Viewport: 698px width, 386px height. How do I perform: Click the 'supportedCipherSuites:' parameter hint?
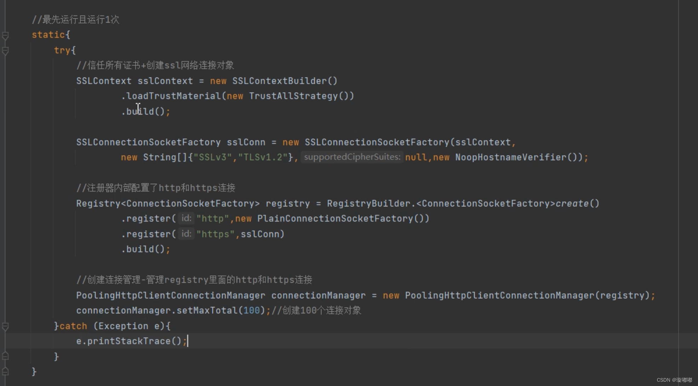[x=352, y=157]
